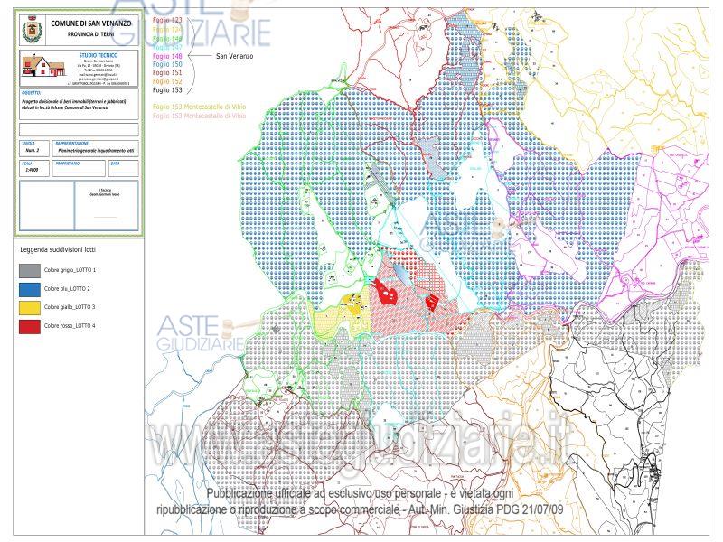The image size is (723, 542).
Task: Click the 'San Venanzo' bracket label
Action: click(235, 56)
